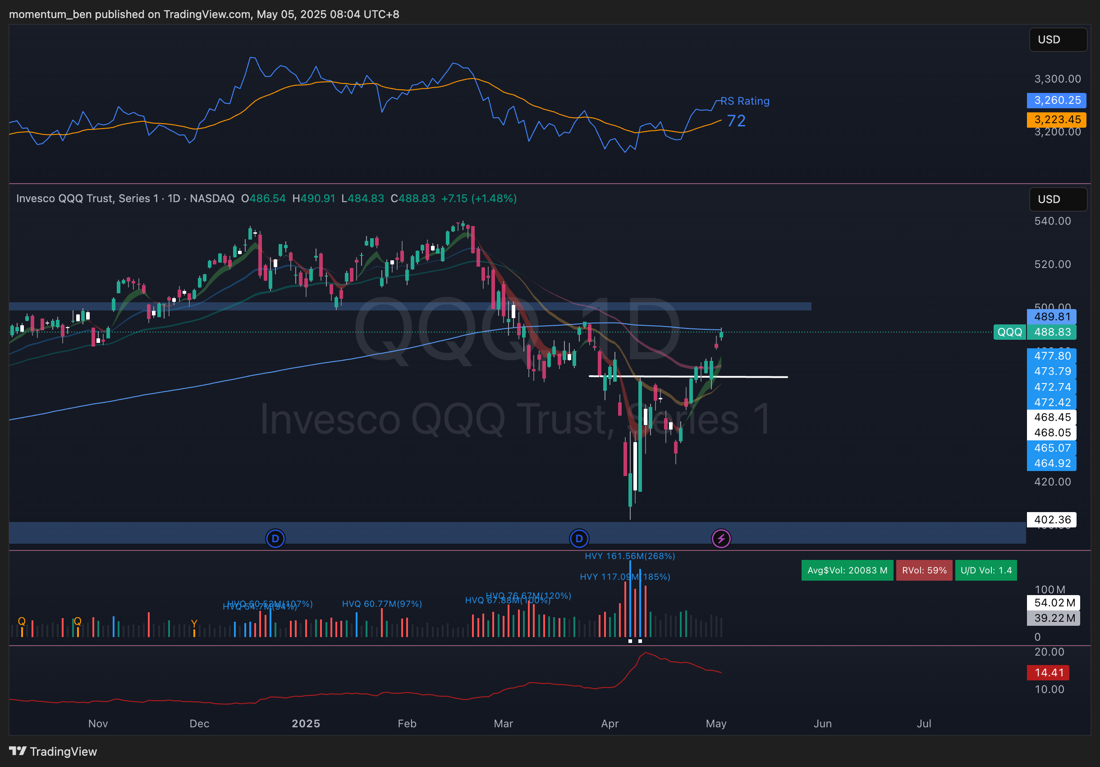Click the dividend D marker near late March

(579, 538)
